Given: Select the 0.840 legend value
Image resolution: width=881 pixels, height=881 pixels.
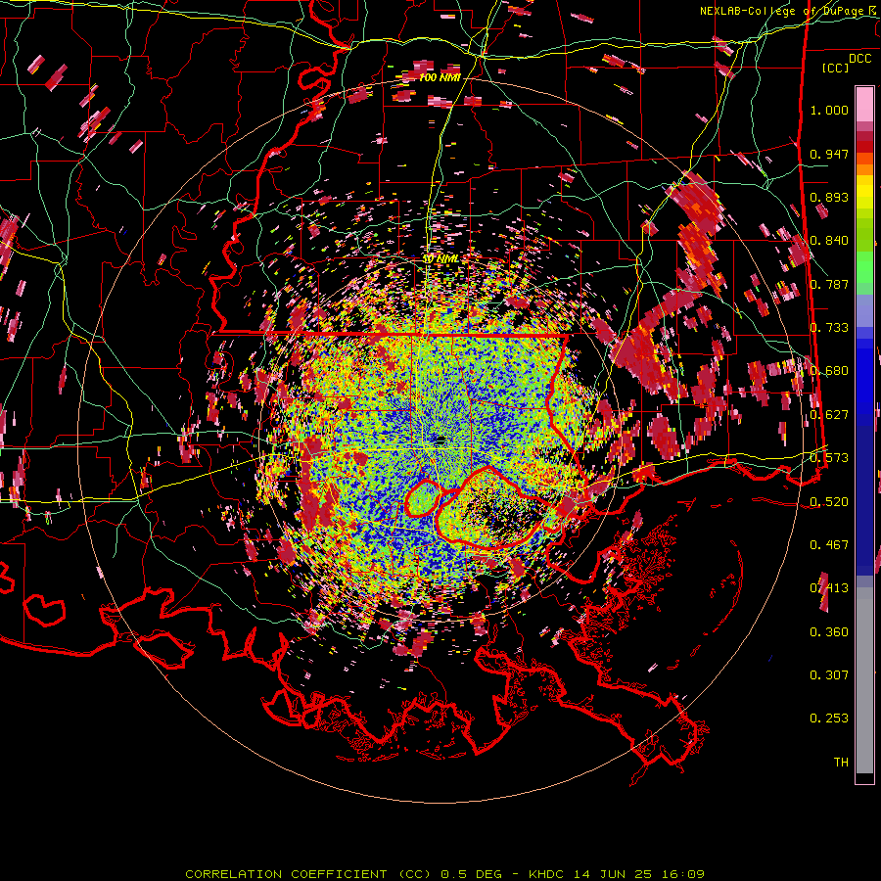Looking at the screenshot, I should tap(829, 241).
